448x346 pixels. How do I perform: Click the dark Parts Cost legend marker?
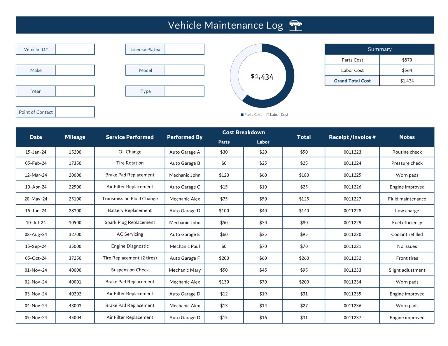242,115
